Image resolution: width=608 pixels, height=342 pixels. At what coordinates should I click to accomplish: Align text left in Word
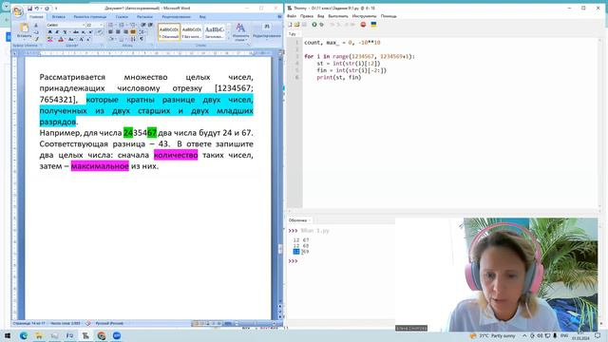tap(111, 31)
